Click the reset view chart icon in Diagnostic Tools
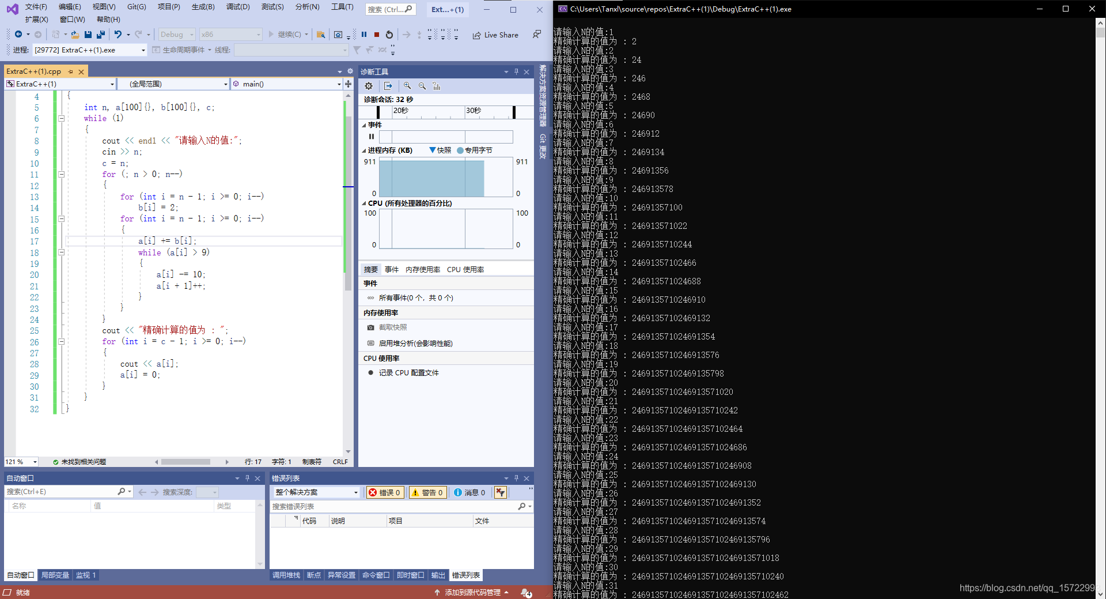The image size is (1106, 599). point(437,86)
